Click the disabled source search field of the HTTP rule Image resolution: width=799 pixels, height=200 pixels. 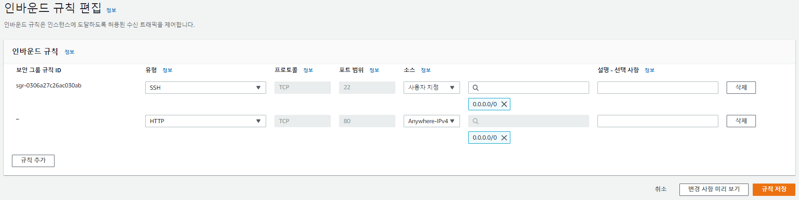click(x=529, y=121)
